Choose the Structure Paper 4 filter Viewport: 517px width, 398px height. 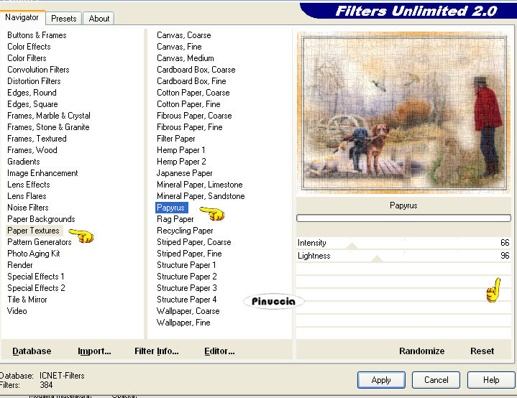[x=187, y=300]
